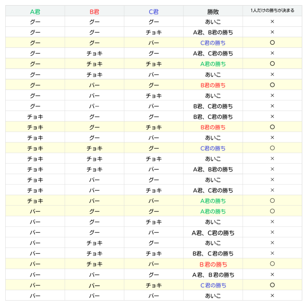Click the ○ mark in the グー, チョキ, チョキ row

click(x=272, y=64)
